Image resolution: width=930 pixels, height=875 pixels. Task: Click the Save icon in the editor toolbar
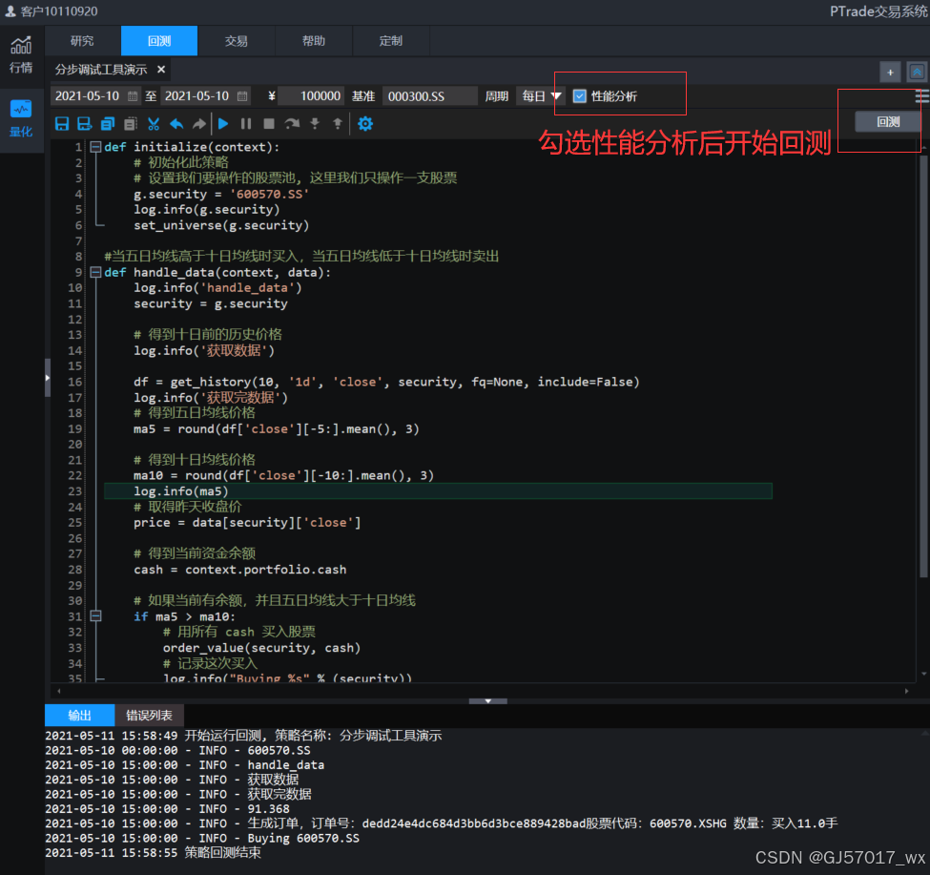pos(62,123)
